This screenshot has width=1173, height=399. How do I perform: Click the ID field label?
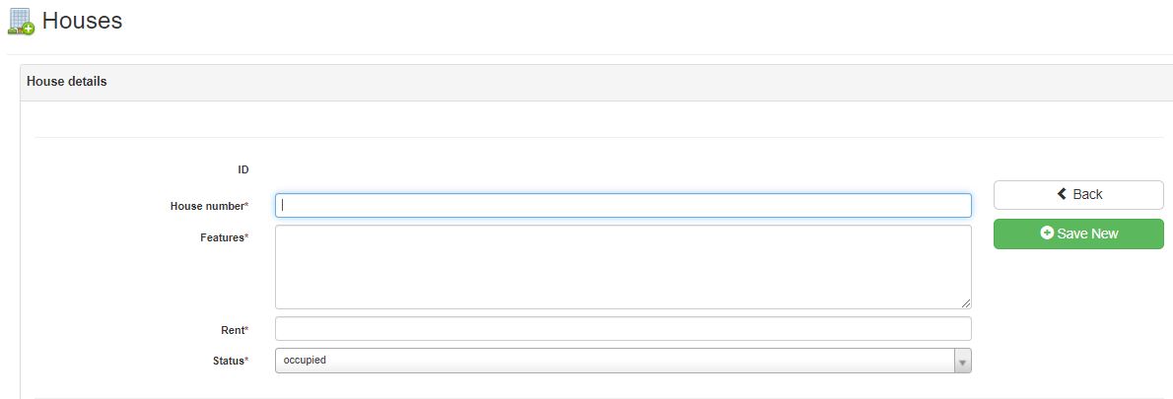tap(242, 169)
